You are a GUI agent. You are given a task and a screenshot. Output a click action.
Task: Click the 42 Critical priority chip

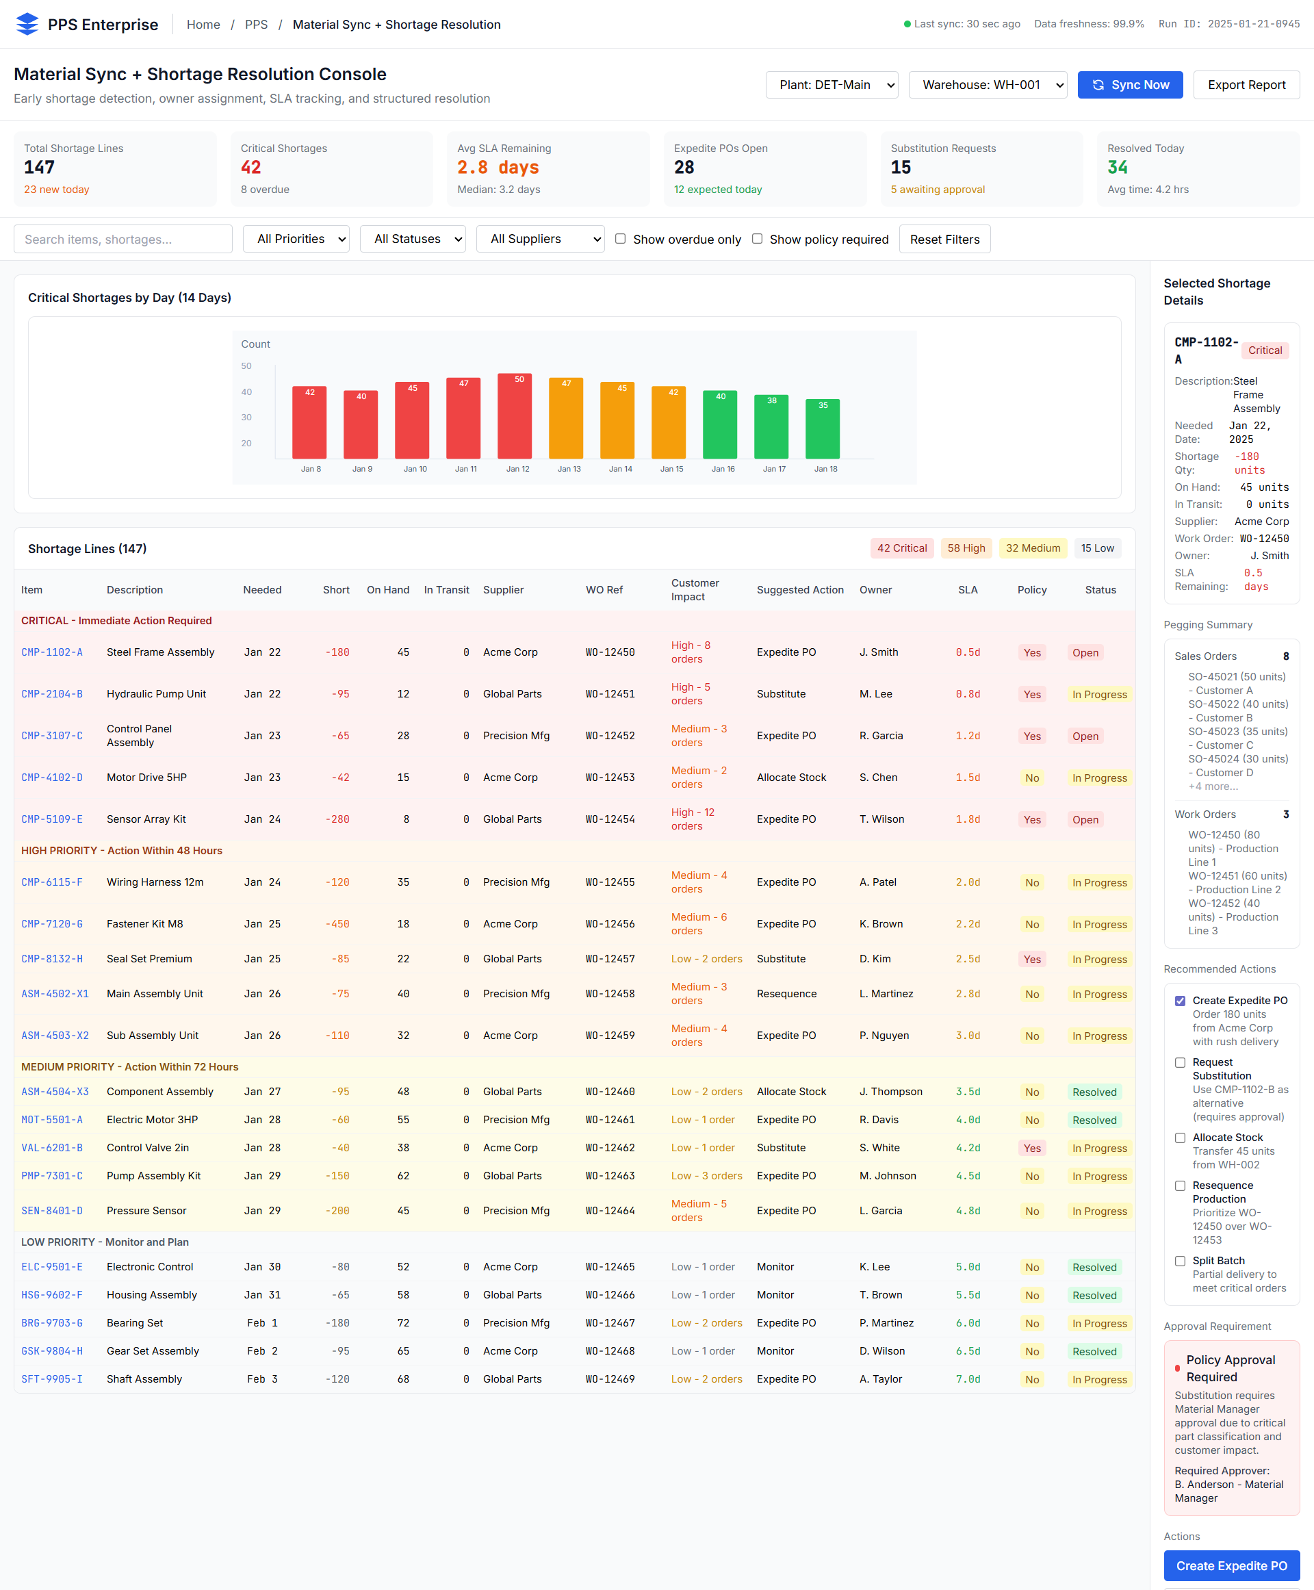click(x=901, y=548)
